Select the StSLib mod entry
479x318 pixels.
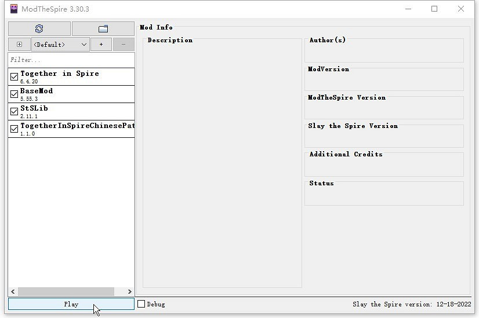[x=34, y=108]
